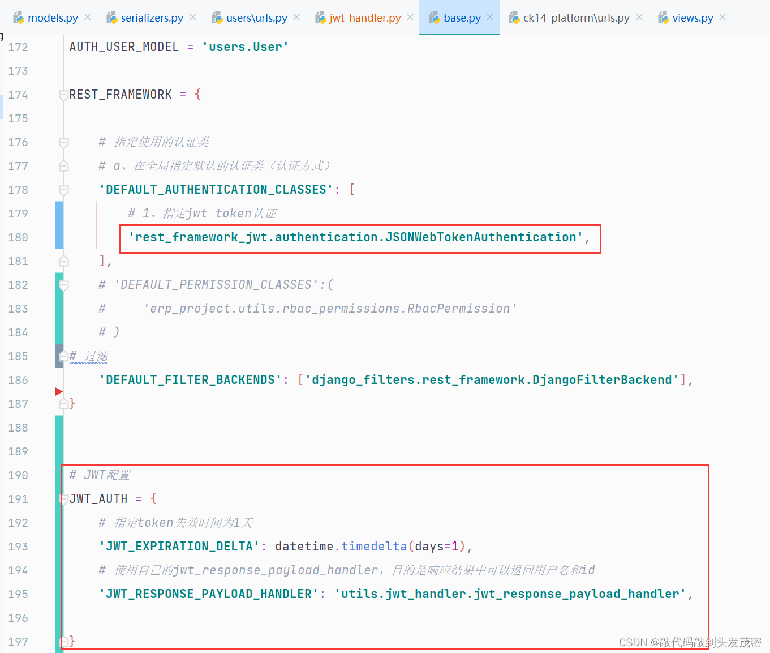Image resolution: width=770 pixels, height=653 pixels.
Task: Click closing fold marker at line 187
Action: [x=64, y=404]
